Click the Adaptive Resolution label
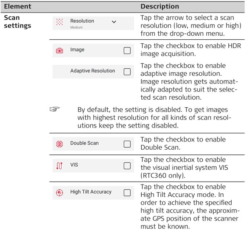 [x=93, y=71]
